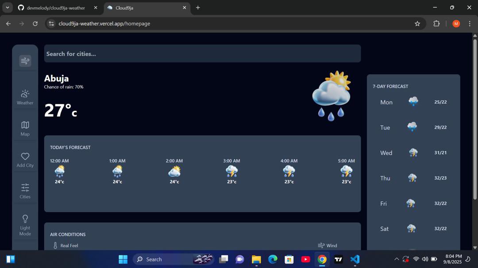478x268 pixels.
Task: Click the Search for cities field
Action: click(202, 53)
